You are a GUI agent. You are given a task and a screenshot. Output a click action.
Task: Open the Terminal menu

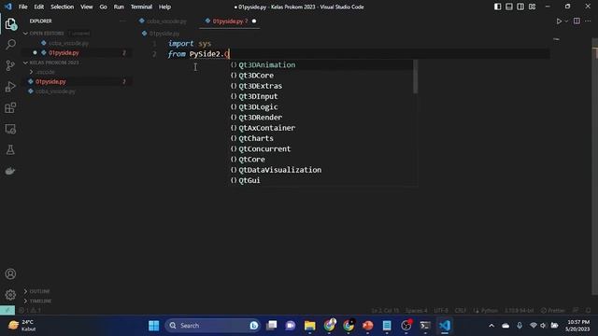[x=141, y=7]
